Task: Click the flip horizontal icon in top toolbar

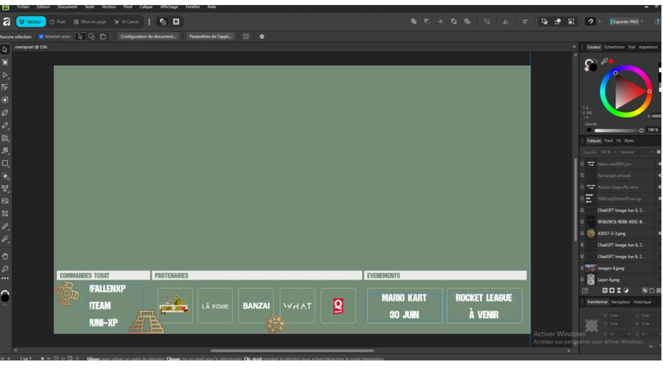Action: 506,22
